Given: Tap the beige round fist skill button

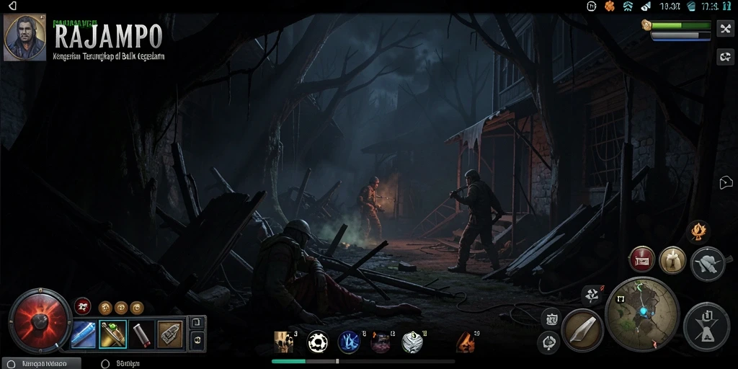Looking at the screenshot, I should pyautogui.click(x=672, y=259).
